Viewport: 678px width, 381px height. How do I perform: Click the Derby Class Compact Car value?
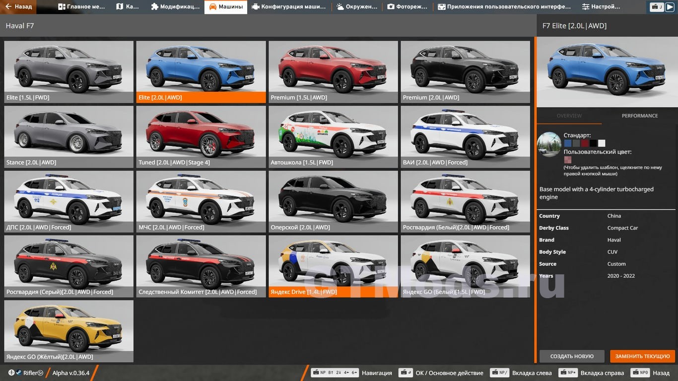(622, 228)
